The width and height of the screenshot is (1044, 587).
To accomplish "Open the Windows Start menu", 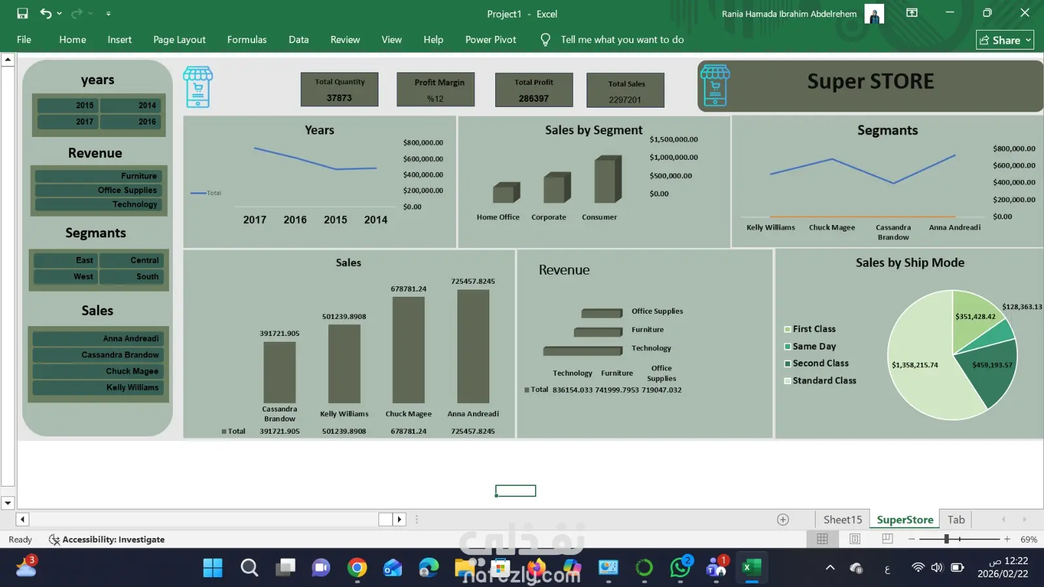I will [213, 568].
